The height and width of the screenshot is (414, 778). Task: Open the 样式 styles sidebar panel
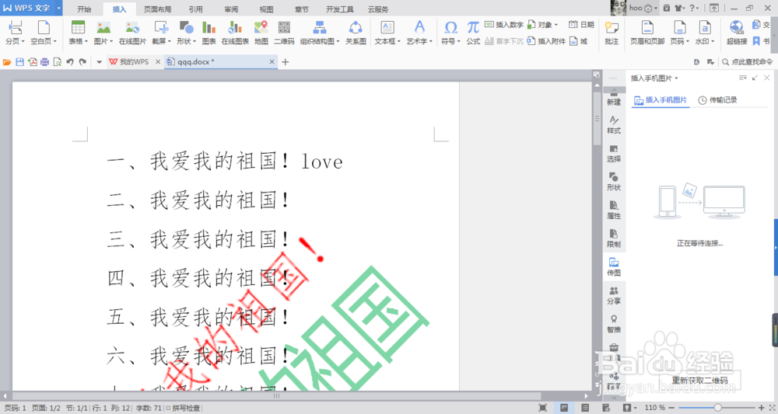tap(614, 125)
